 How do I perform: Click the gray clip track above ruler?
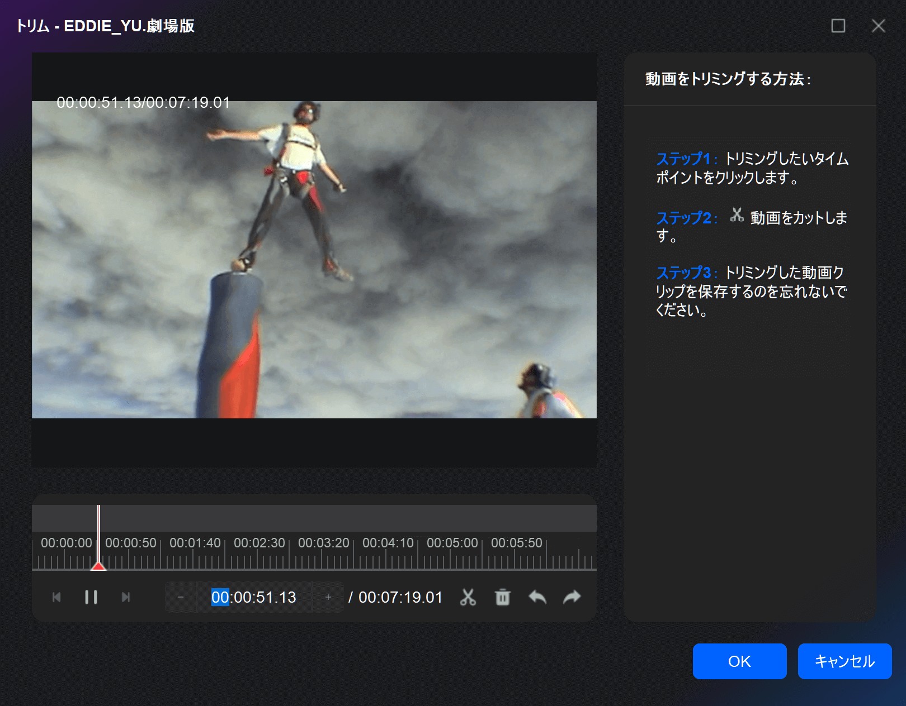tap(336, 518)
